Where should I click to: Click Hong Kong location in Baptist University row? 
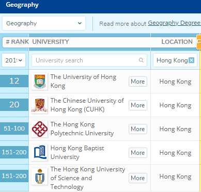tap(175, 153)
